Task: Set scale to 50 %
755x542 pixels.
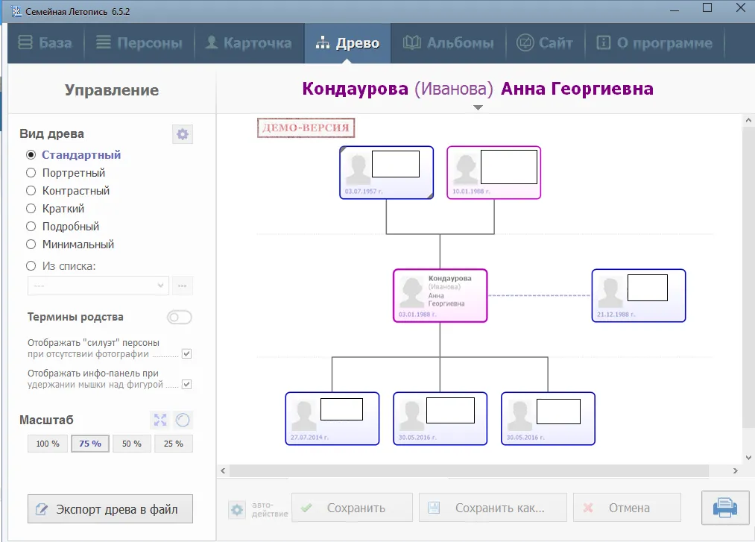Action: pyautogui.click(x=132, y=444)
